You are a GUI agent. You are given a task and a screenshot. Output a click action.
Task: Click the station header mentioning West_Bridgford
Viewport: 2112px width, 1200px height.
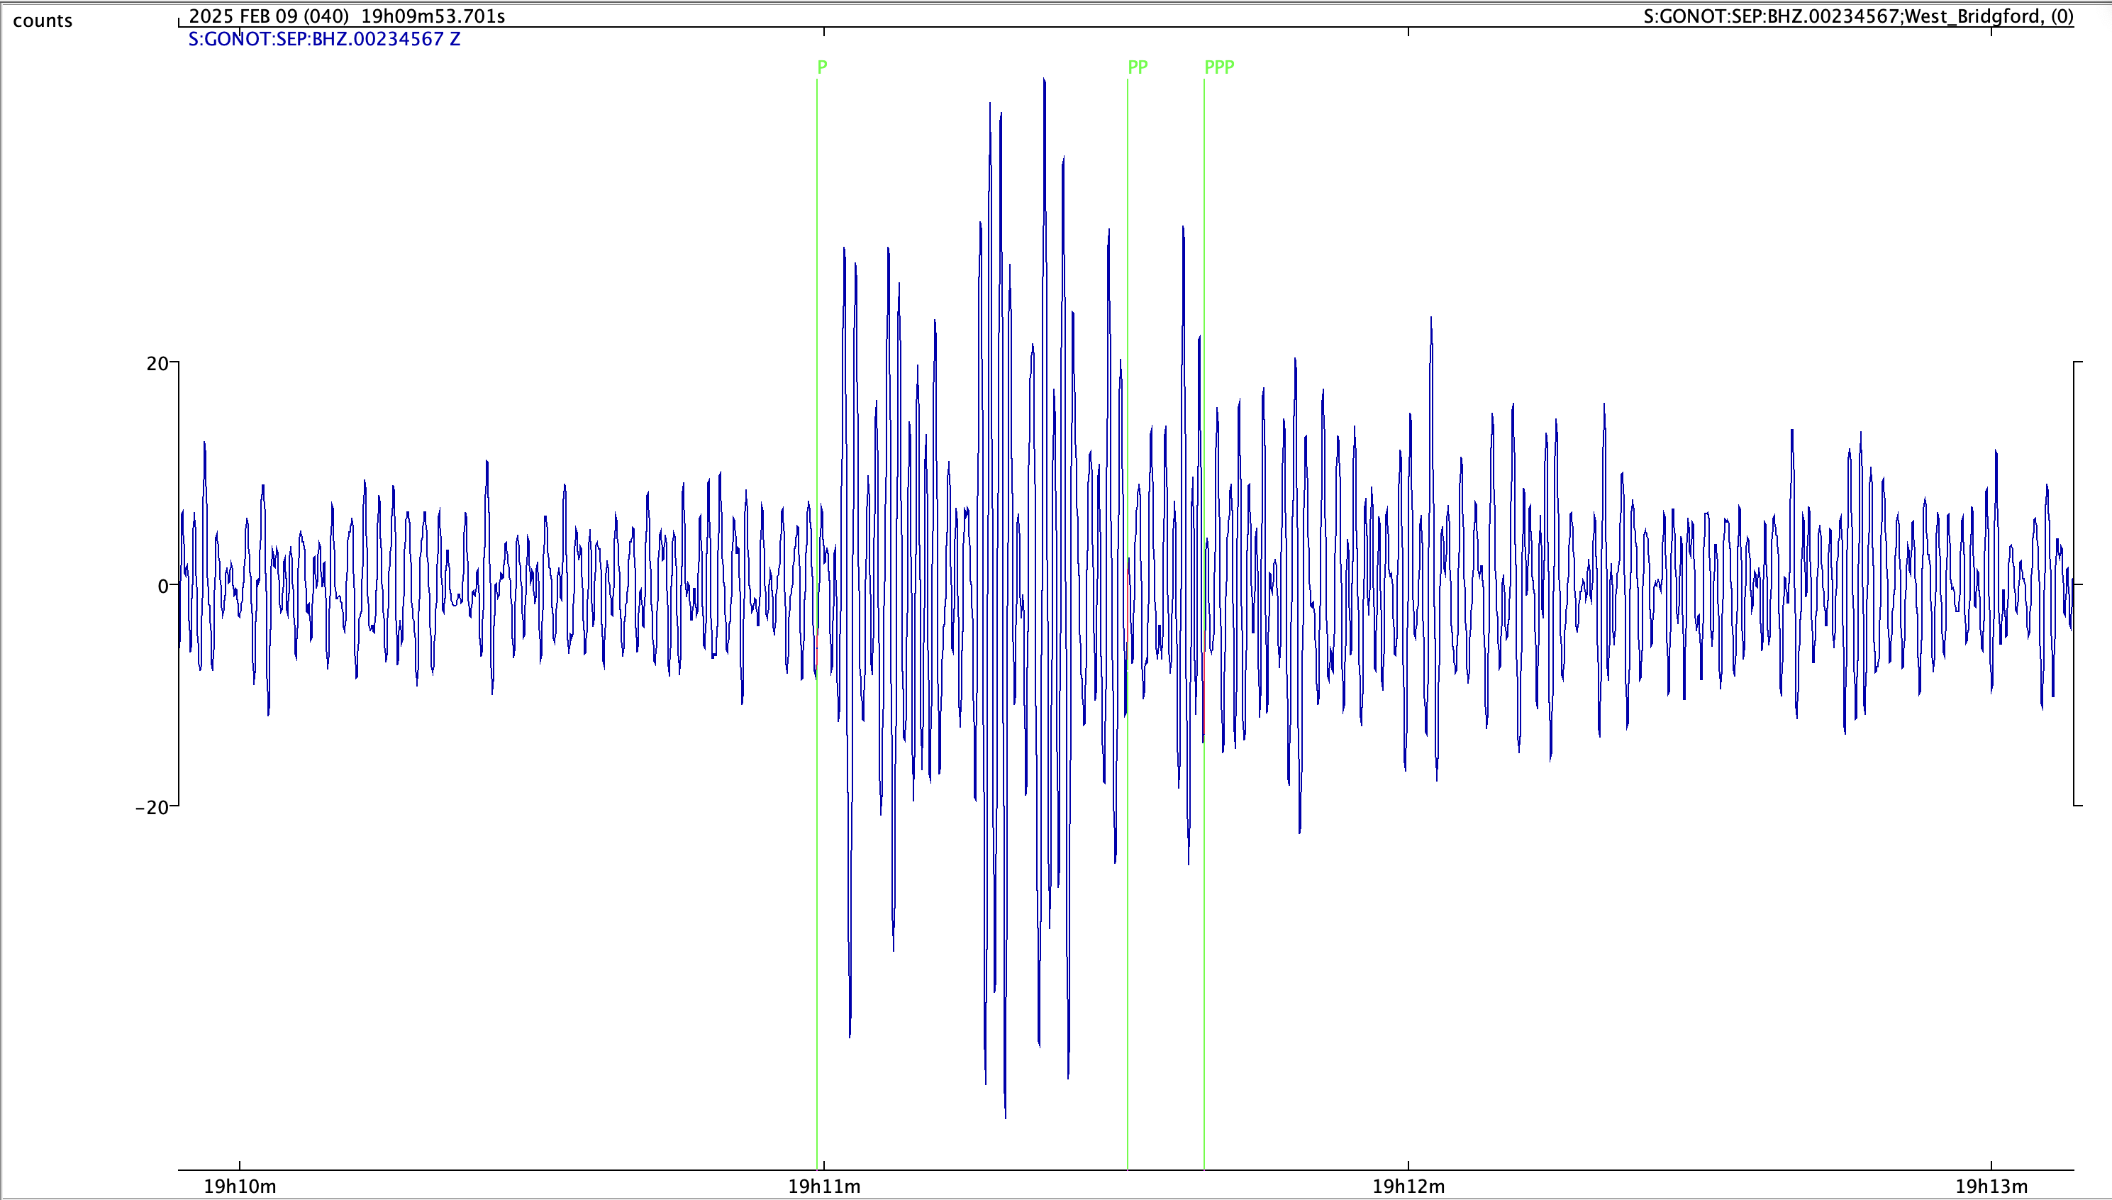click(1858, 16)
